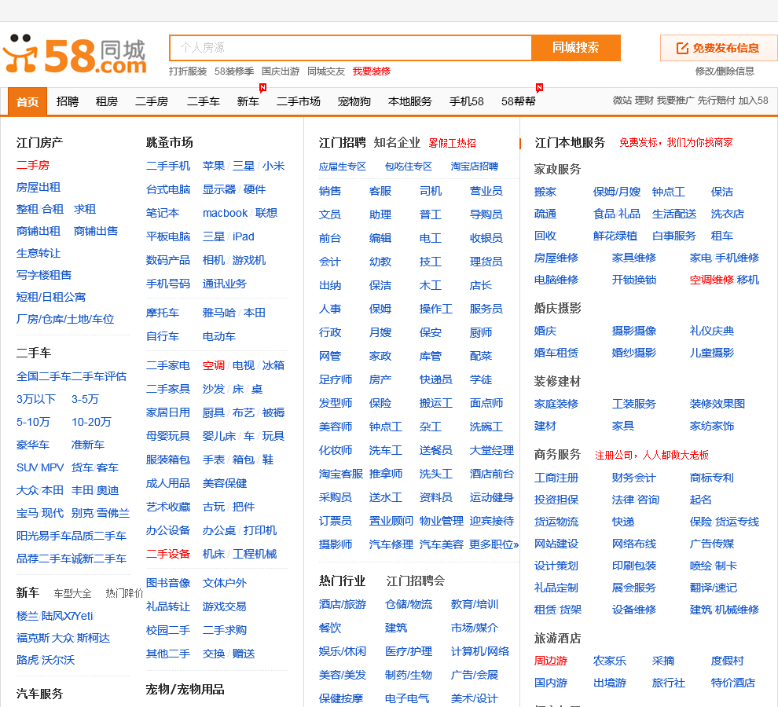Click the search input field

pos(350,48)
